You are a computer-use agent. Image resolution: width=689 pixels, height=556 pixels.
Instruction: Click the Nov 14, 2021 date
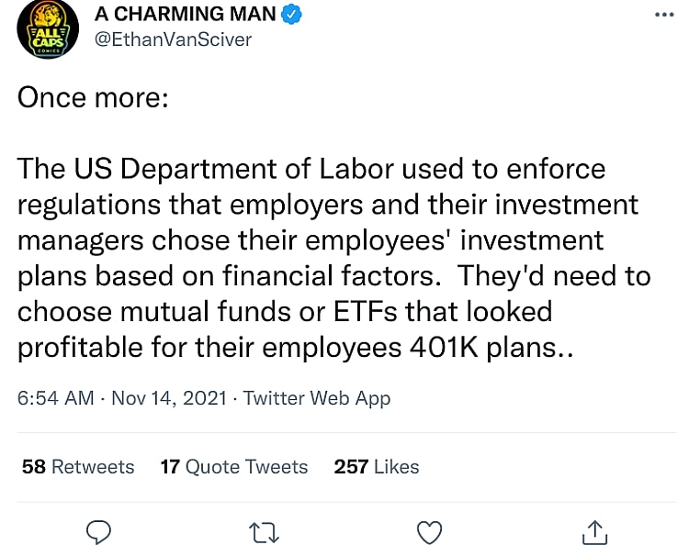(170, 398)
